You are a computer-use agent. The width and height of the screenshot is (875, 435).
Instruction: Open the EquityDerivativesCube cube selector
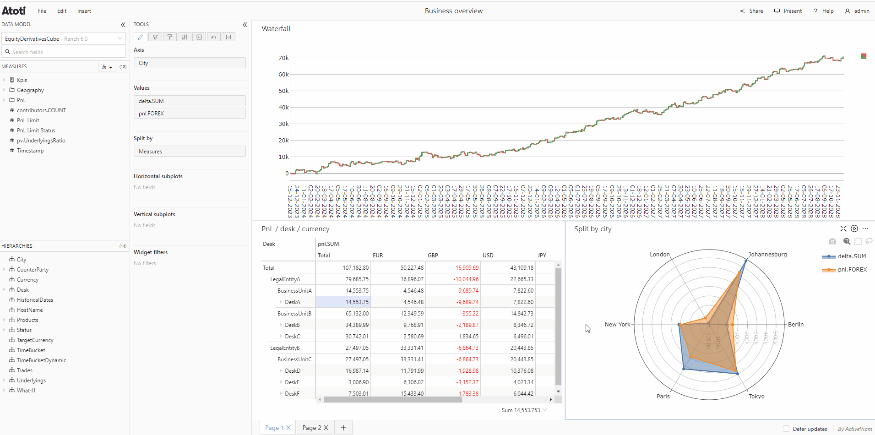click(64, 38)
